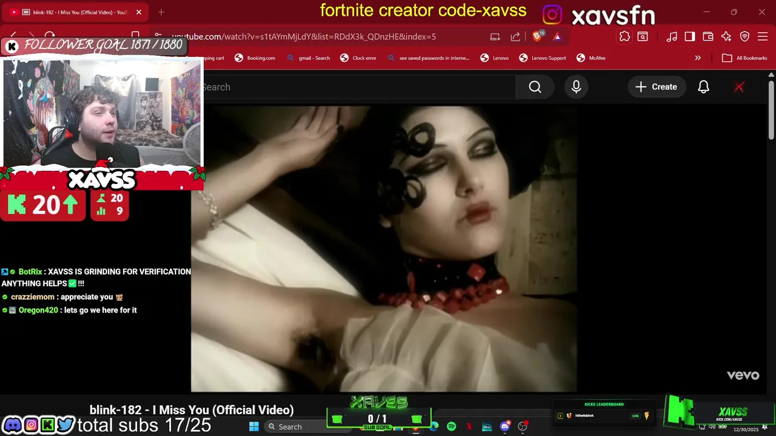Screen dimensions: 776x436
Task: Open a new tab with plus button
Action: point(161,12)
